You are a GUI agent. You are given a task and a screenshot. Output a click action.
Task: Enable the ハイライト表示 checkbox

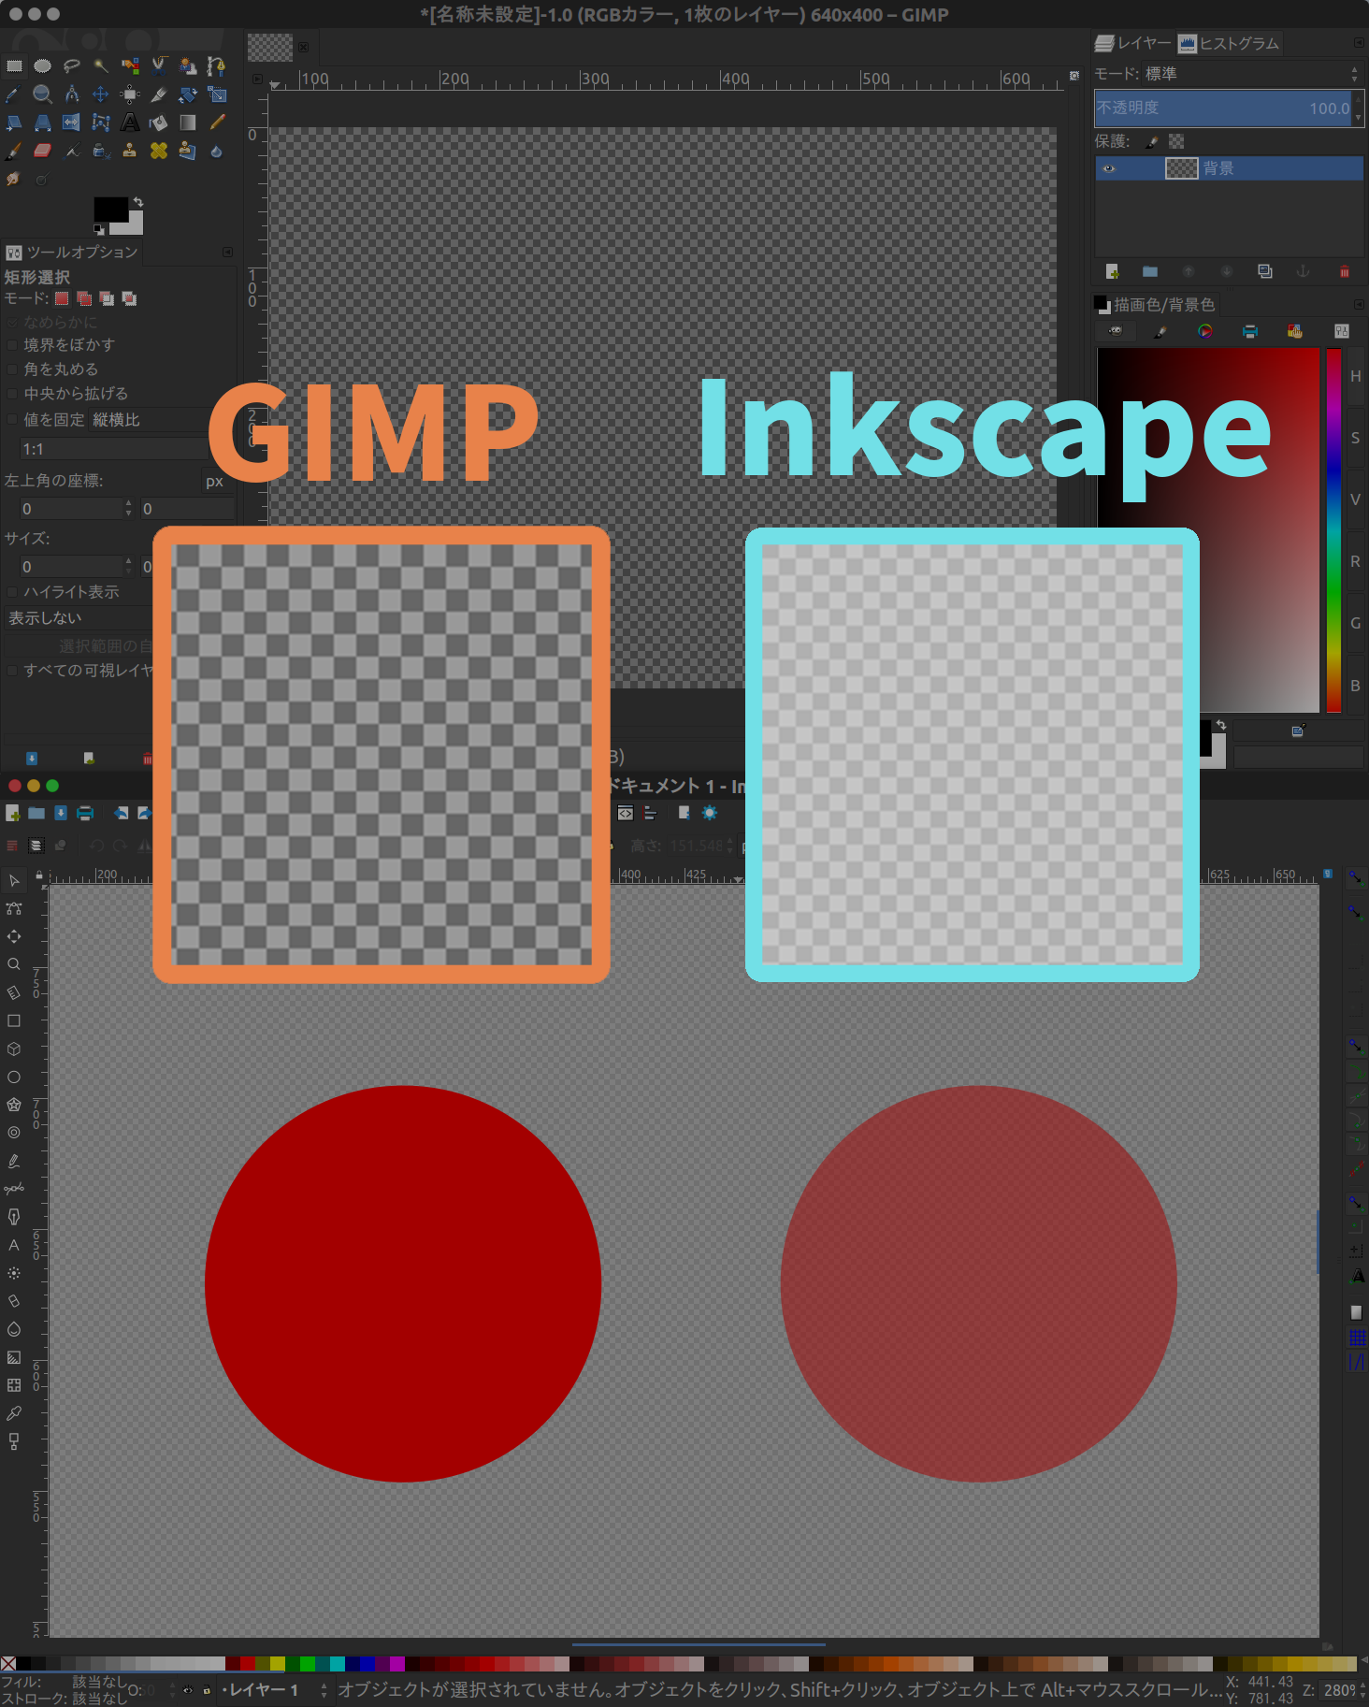[12, 592]
